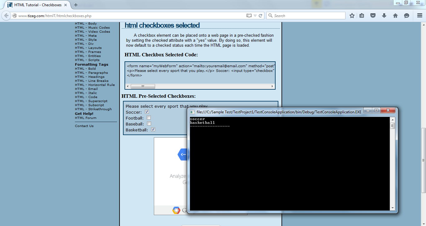Reload the page with refresh icon

pos(260,16)
